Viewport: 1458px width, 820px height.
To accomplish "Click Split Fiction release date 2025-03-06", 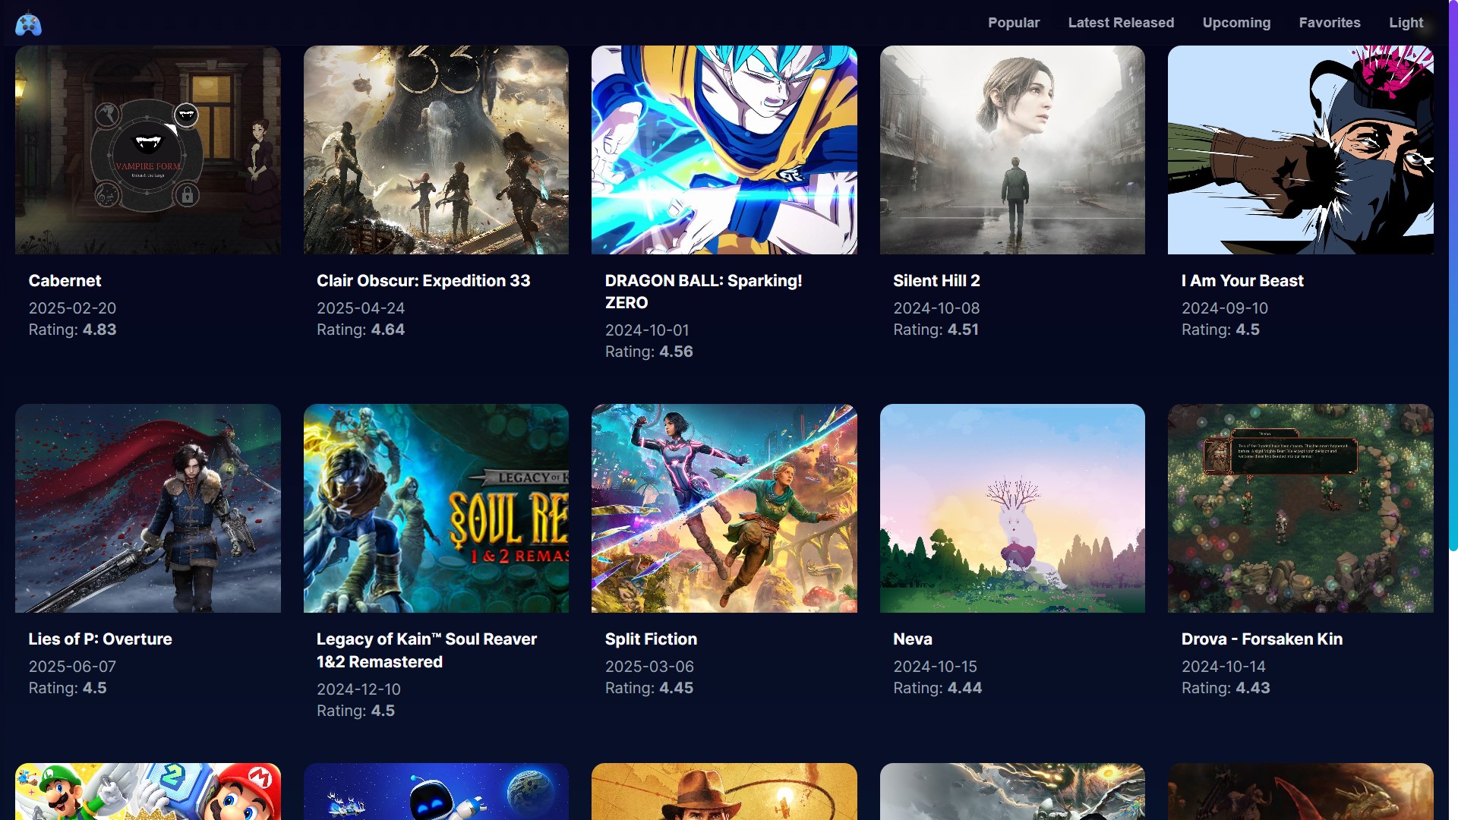I will click(x=649, y=667).
